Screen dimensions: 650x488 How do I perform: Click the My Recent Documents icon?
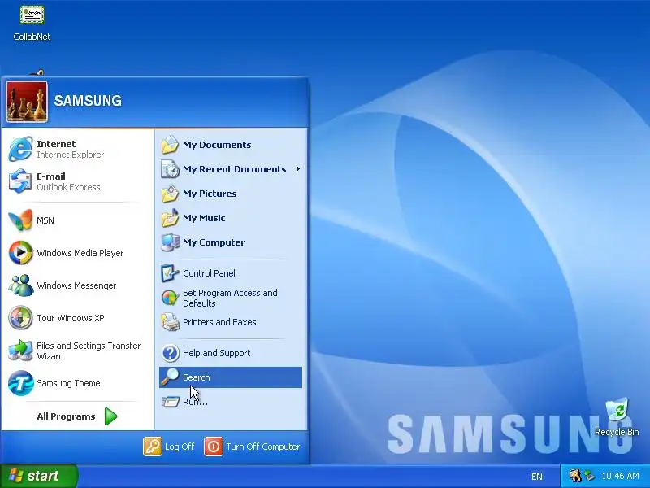pyautogui.click(x=170, y=169)
